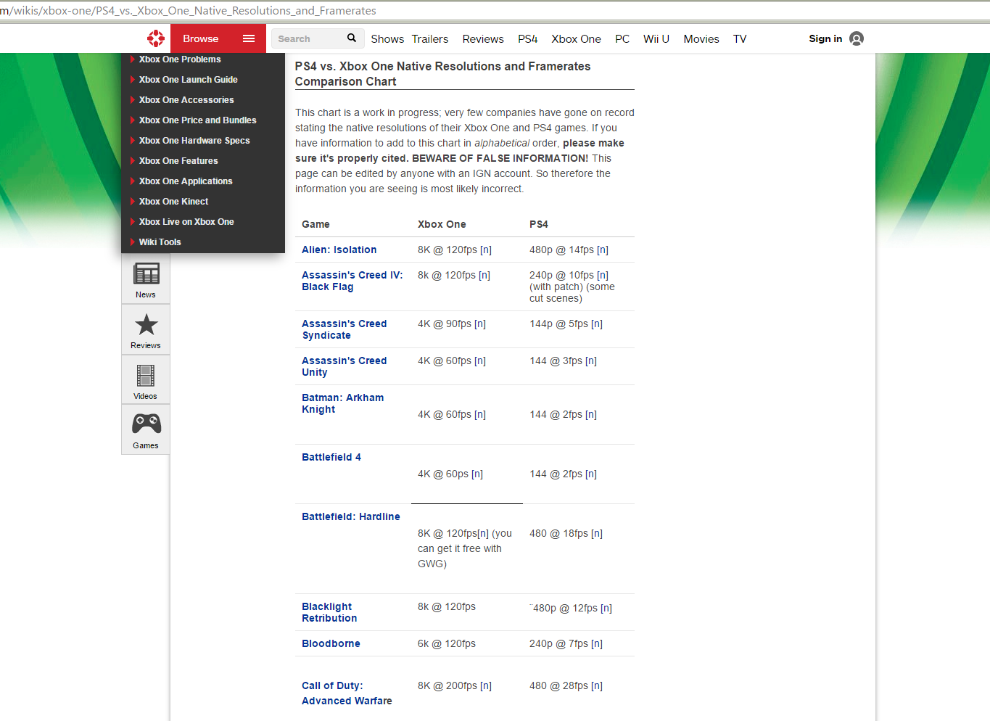This screenshot has height=721, width=990.
Task: Expand the Xbox One Hardware Specs arrow
Action: [x=132, y=141]
